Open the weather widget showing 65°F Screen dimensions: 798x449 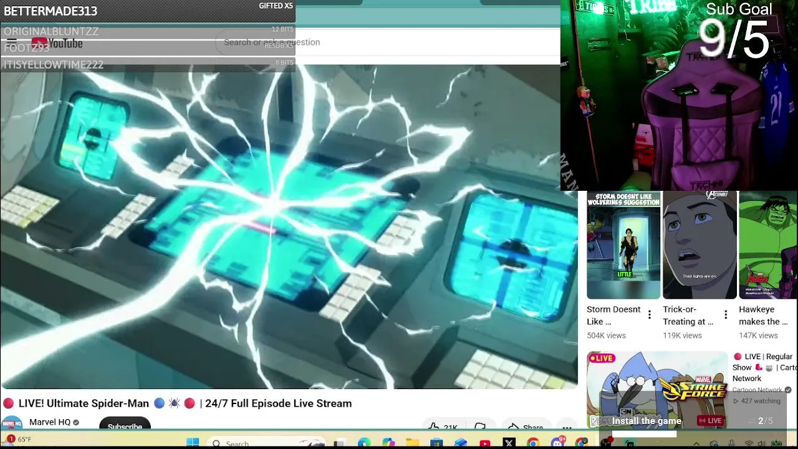click(17, 440)
